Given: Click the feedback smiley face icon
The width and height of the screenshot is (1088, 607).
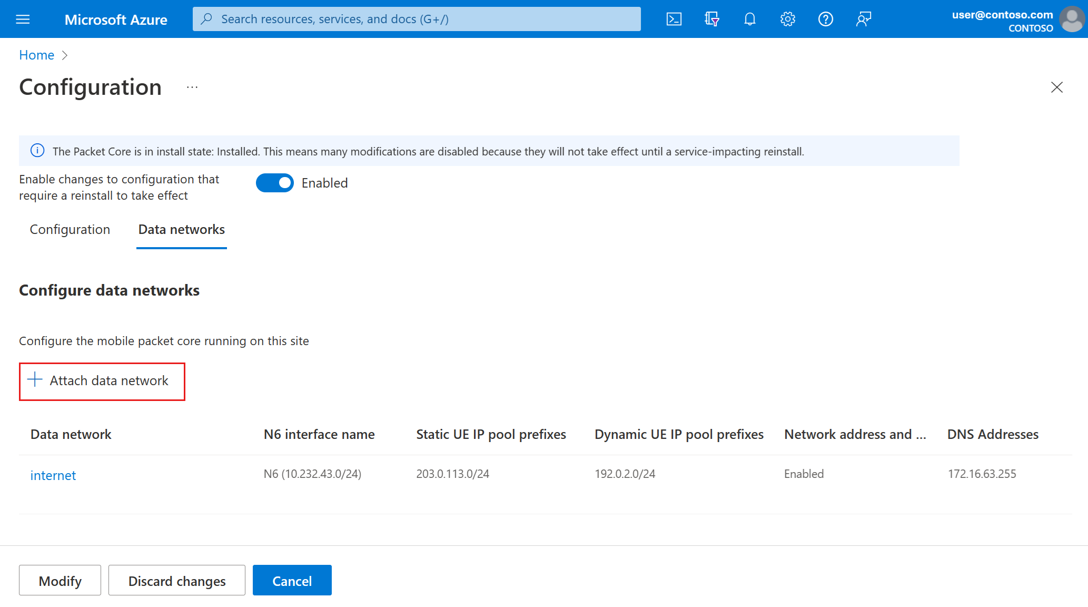Looking at the screenshot, I should coord(863,18).
